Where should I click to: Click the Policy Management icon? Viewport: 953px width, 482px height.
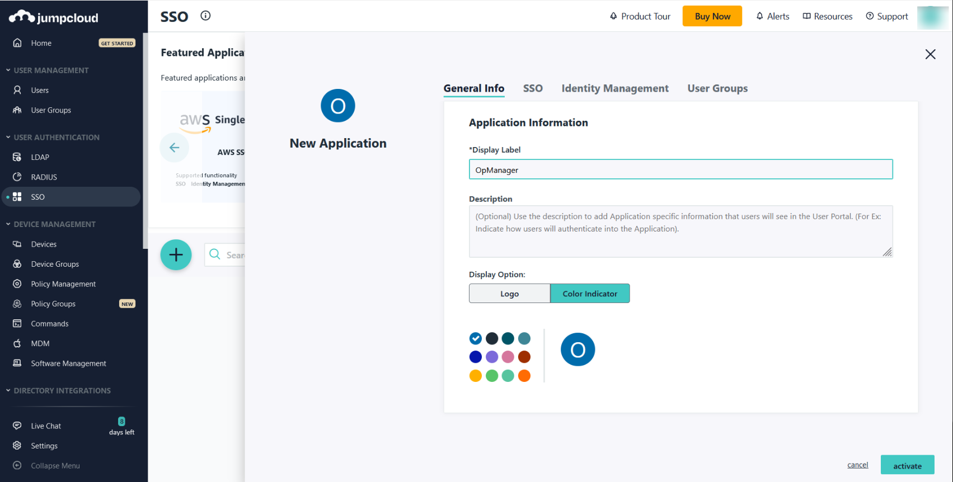(x=17, y=284)
